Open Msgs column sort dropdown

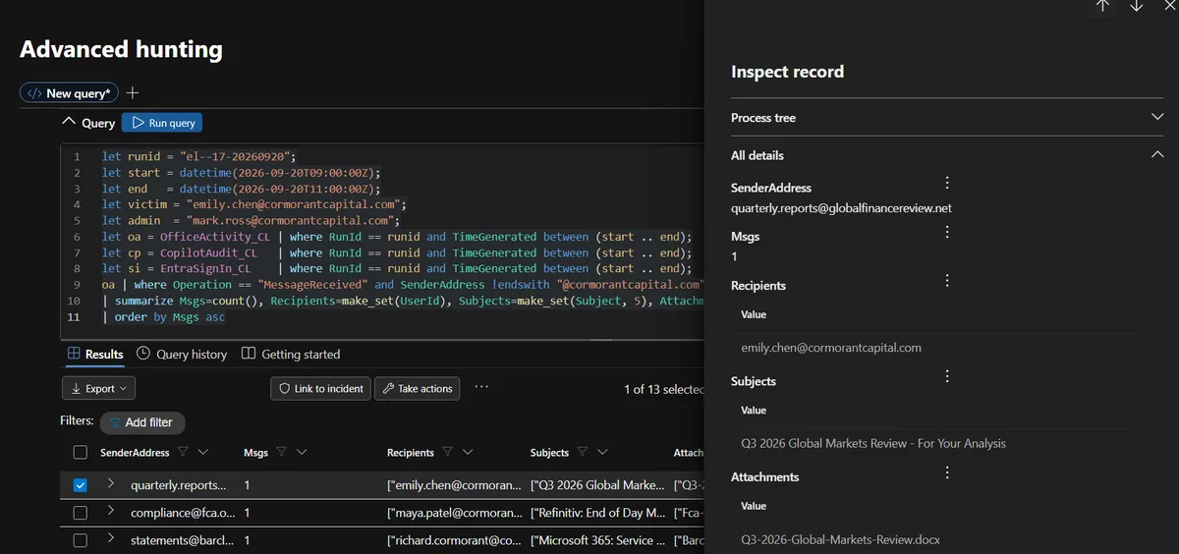pyautogui.click(x=302, y=452)
